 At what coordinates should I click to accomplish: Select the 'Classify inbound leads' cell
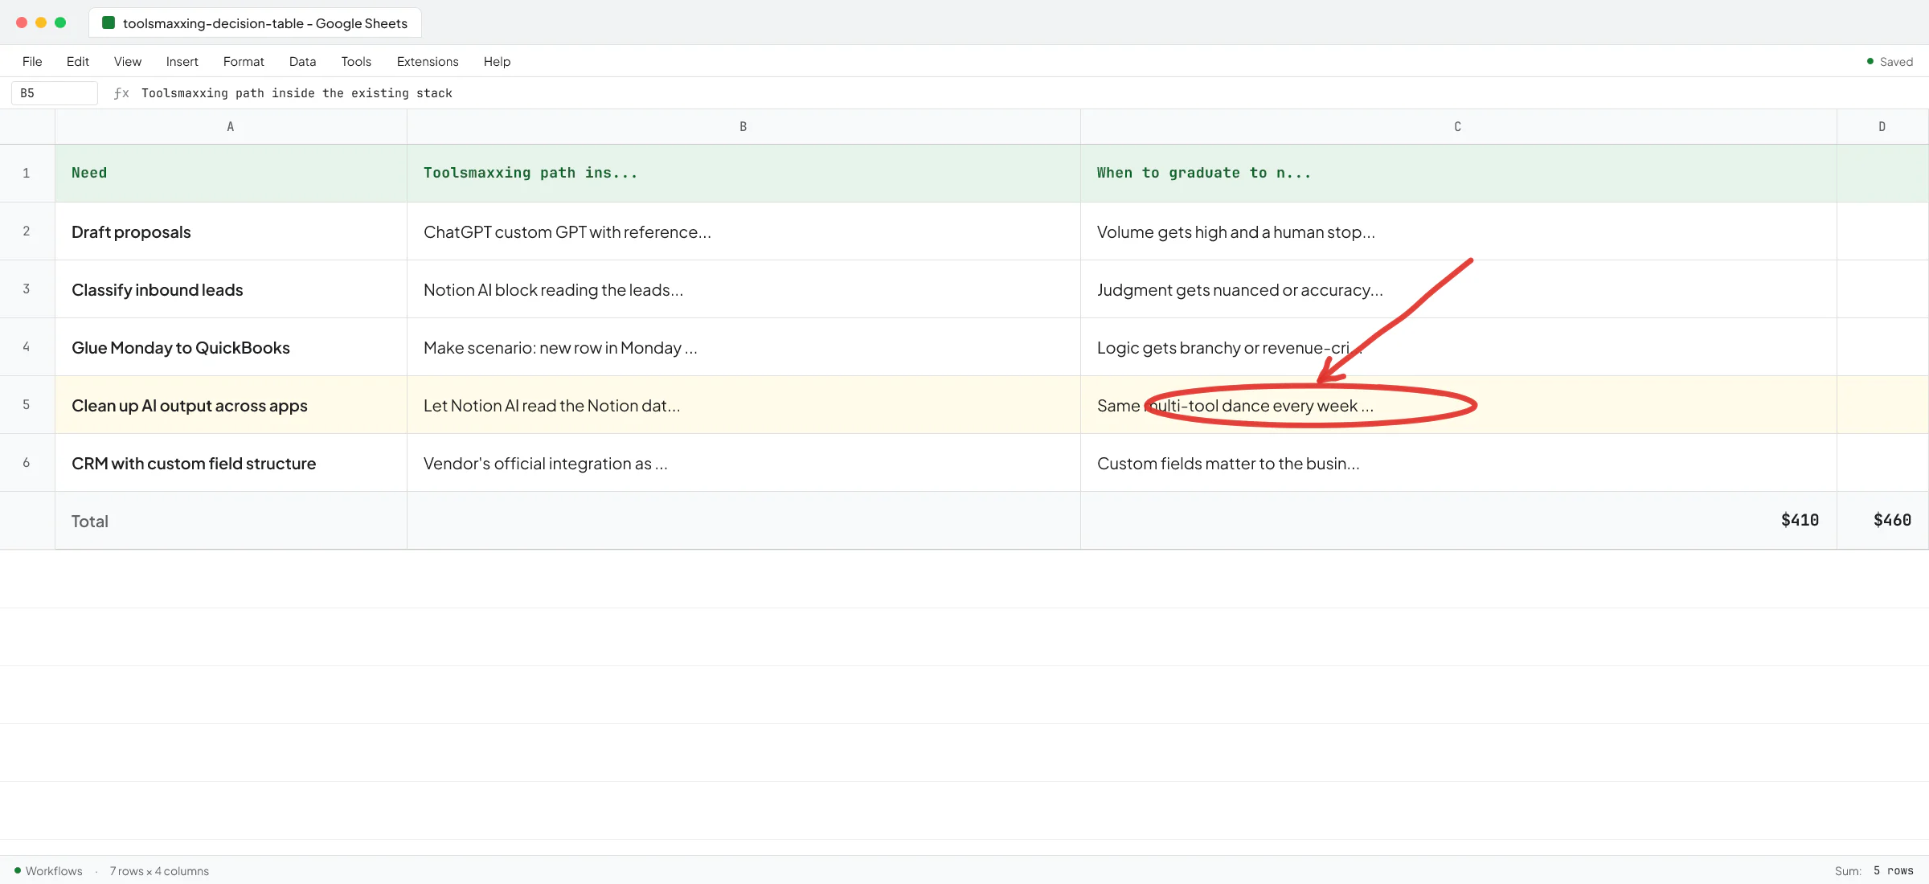231,289
